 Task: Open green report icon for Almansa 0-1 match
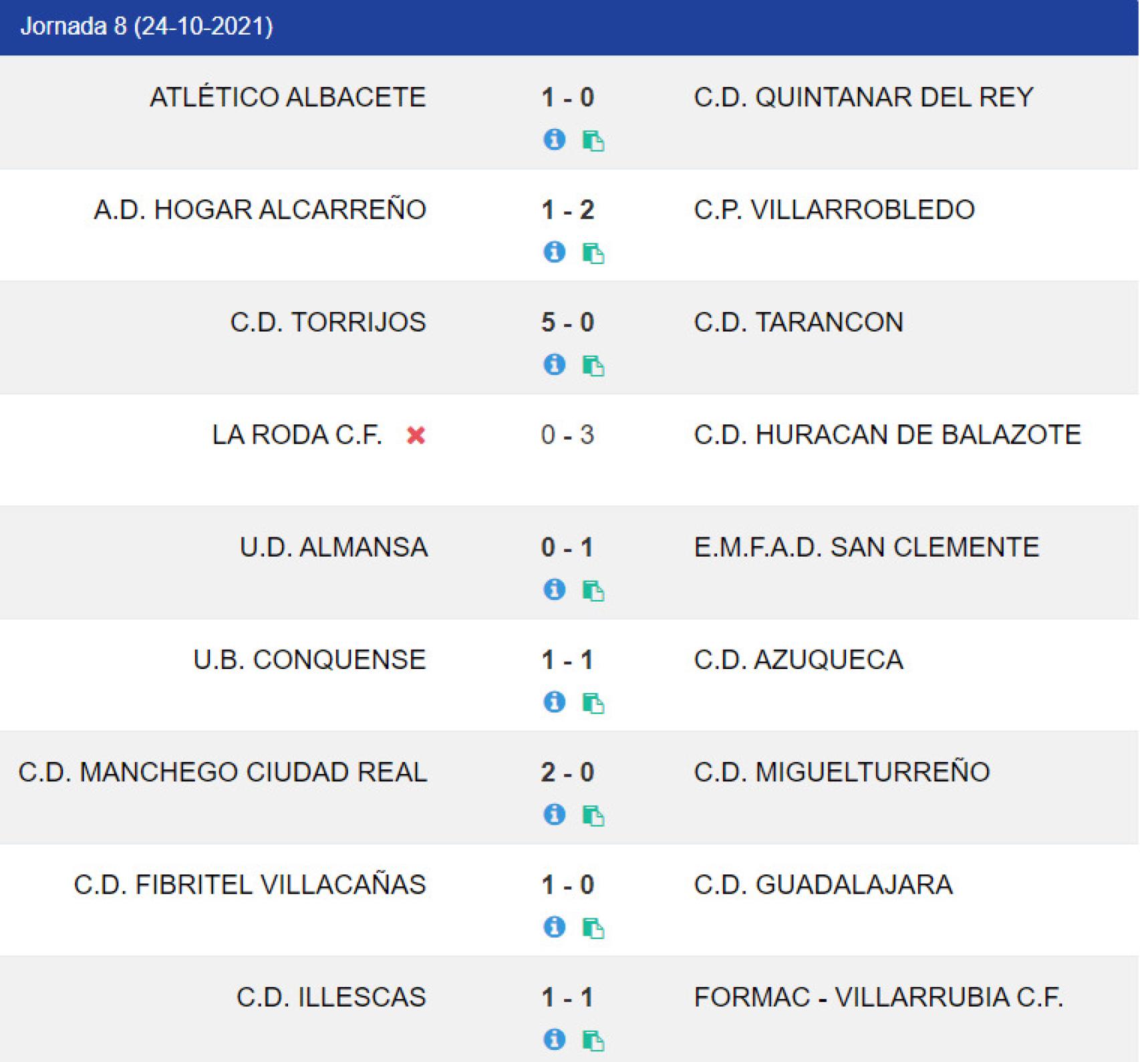593,591
